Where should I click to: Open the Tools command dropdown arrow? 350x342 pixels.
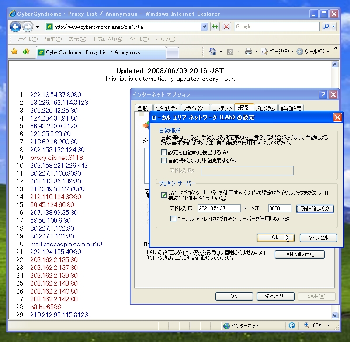pos(328,52)
